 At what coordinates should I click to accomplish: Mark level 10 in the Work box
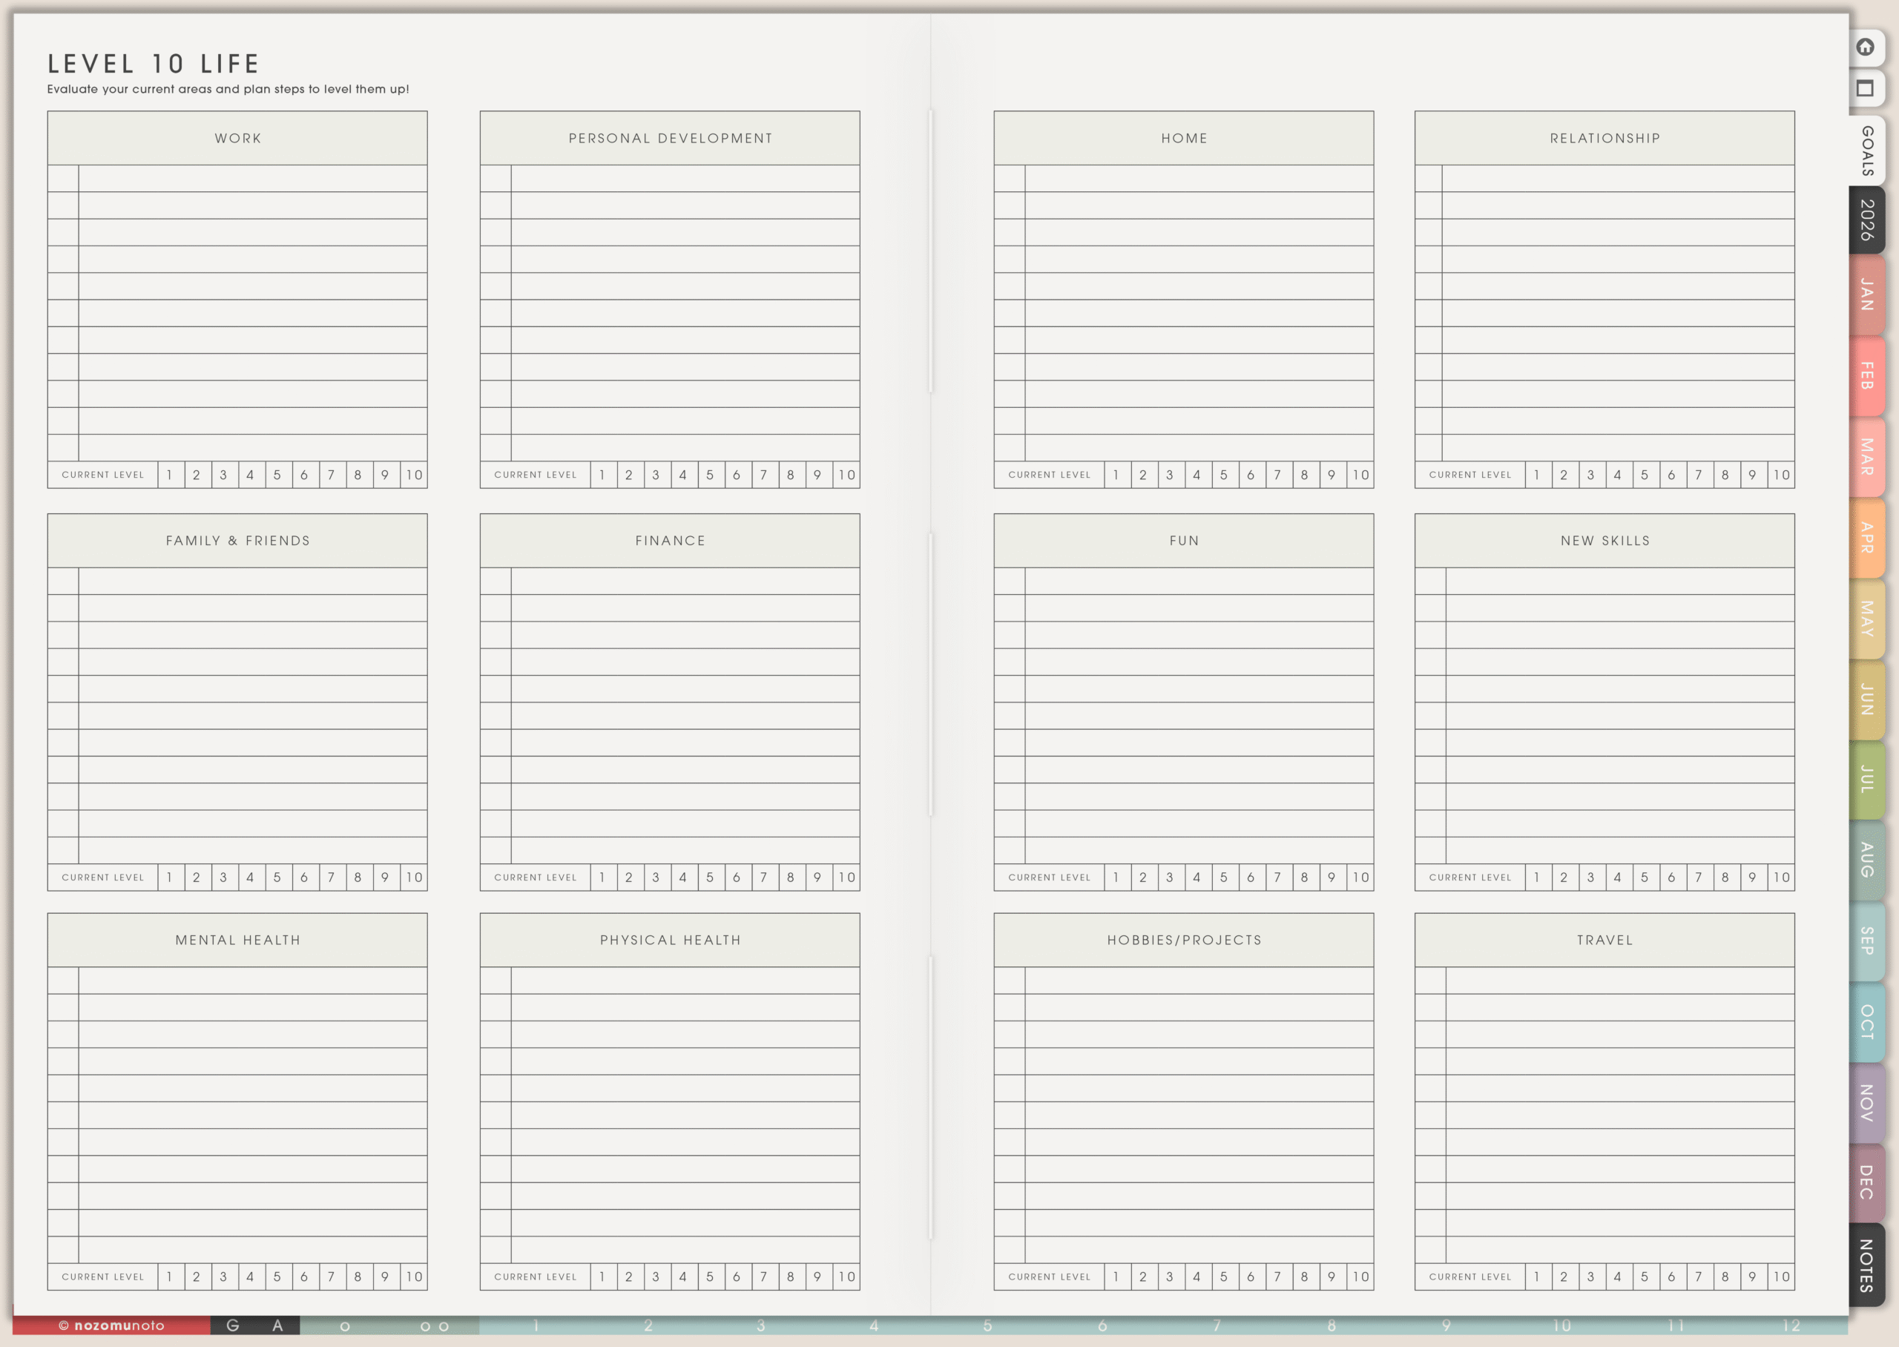tap(414, 475)
